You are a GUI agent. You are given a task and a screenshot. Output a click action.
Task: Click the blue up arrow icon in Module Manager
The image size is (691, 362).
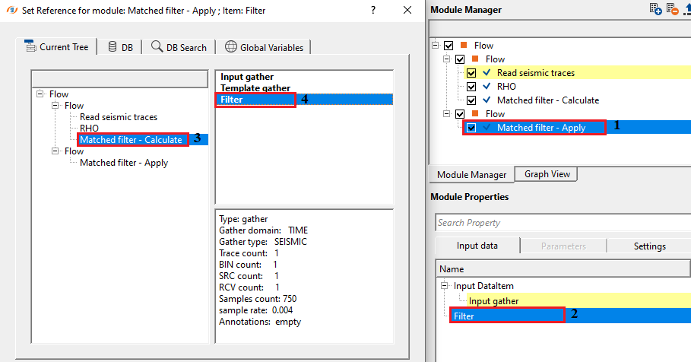(686, 9)
